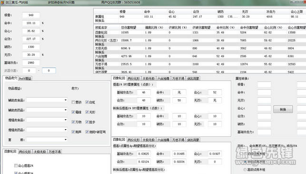306x174 pixels.
Task: Select the 万世不竭 row in skill table
Action: click(200, 64)
